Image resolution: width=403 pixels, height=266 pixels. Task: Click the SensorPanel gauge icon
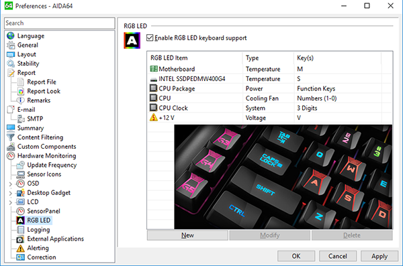(21, 211)
